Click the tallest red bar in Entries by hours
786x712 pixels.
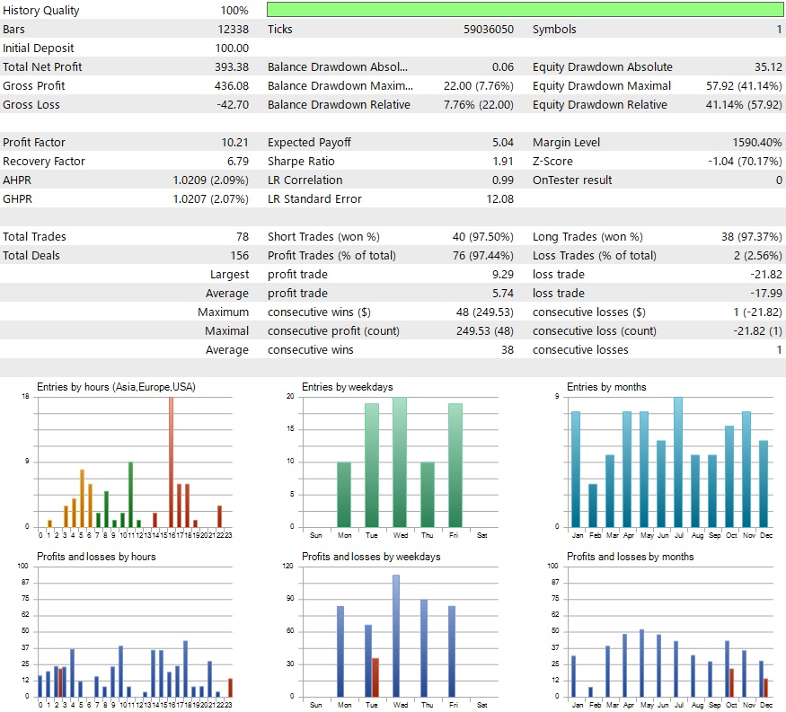coord(171,461)
